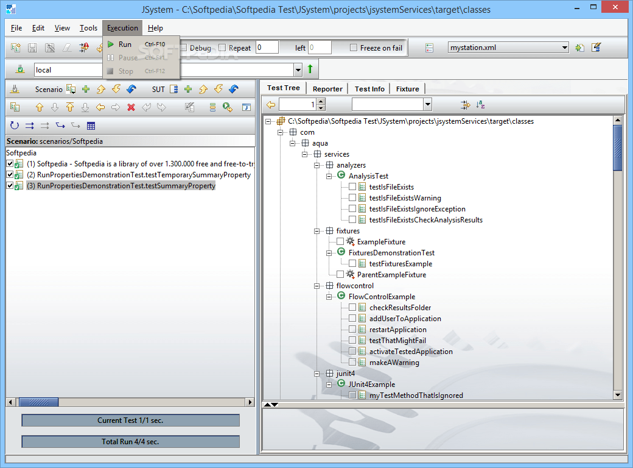633x468 pixels.
Task: Click the Total Run progress bar
Action: [x=130, y=441]
